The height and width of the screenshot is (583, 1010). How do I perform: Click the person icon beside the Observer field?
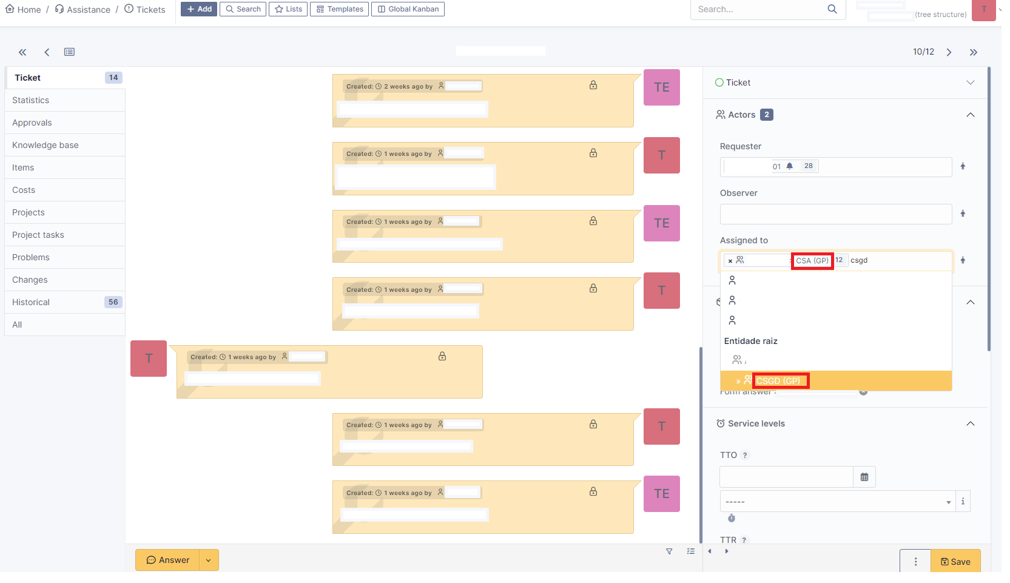[x=963, y=214]
